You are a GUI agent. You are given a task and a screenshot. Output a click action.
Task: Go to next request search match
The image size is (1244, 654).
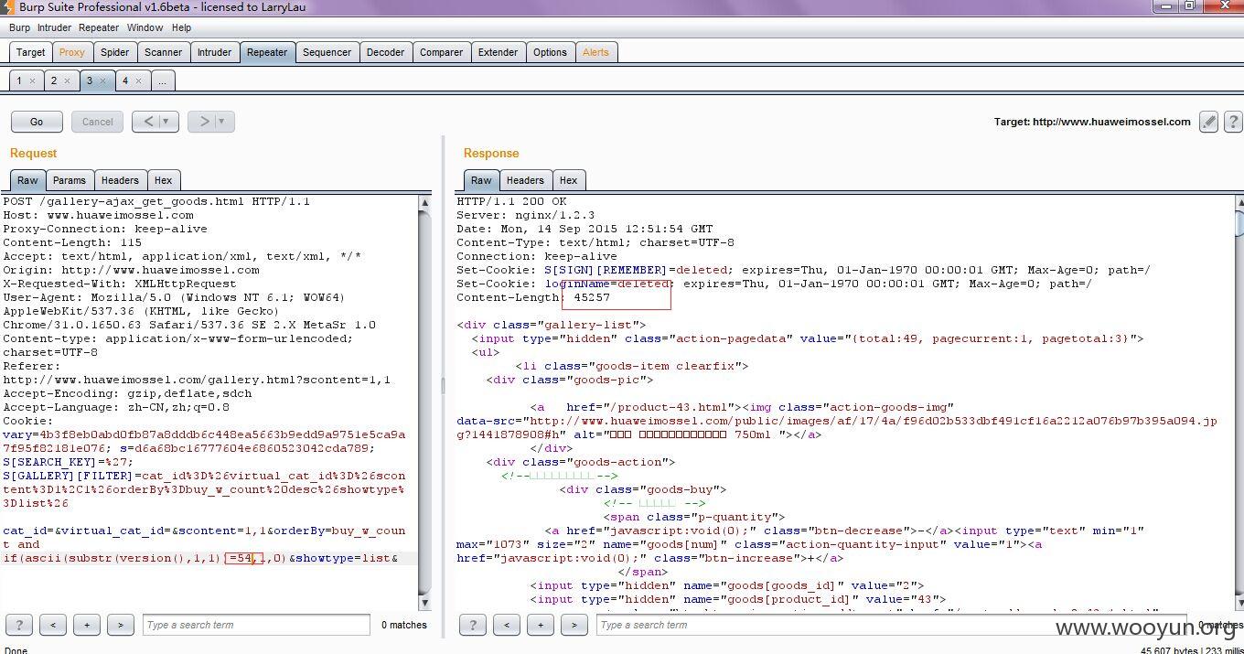121,626
